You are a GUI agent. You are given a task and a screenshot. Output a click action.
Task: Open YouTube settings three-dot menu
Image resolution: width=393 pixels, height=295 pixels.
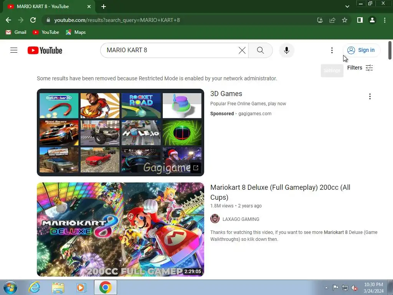[x=332, y=50]
